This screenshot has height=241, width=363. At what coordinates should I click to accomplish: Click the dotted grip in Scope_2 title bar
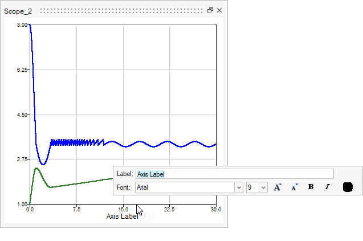[121, 10]
